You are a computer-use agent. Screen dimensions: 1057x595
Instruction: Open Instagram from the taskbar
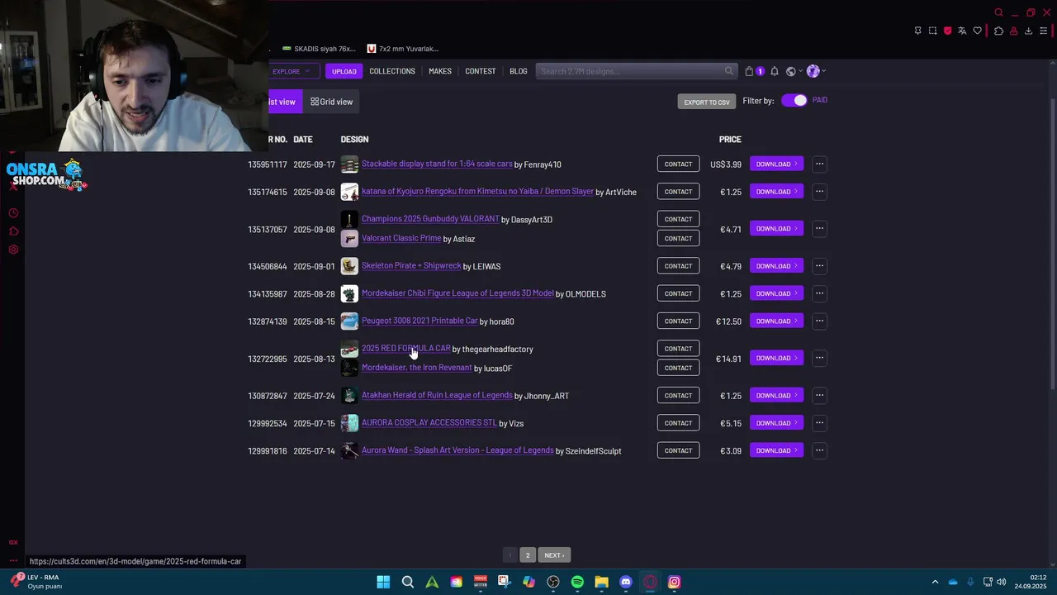pos(674,582)
